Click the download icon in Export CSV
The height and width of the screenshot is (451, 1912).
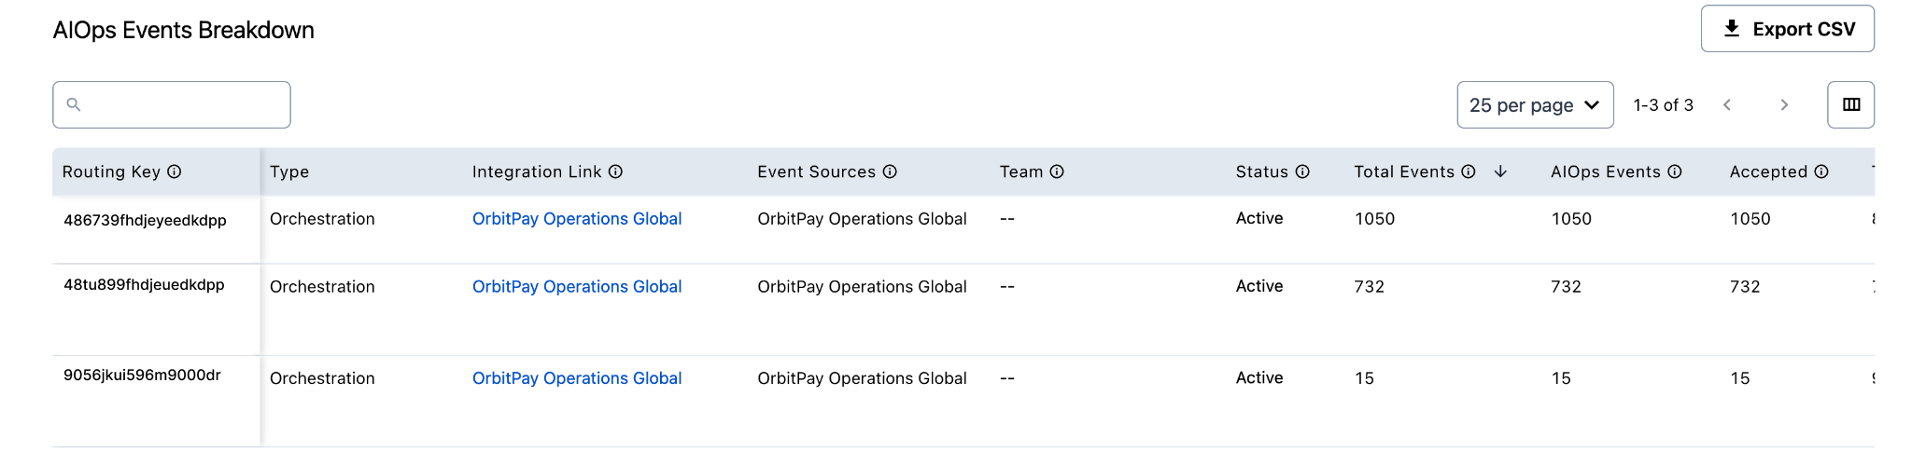pyautogui.click(x=1732, y=29)
